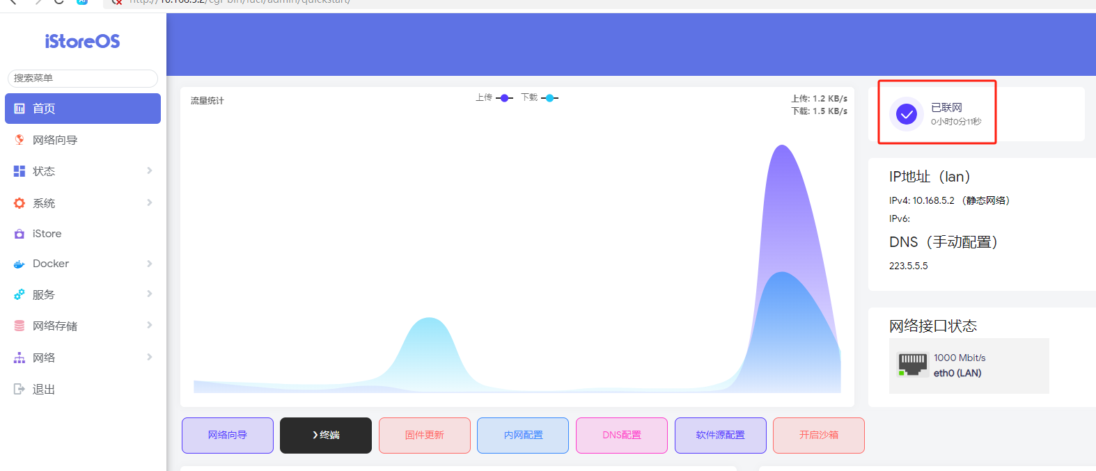Click the connected checkmark status icon
Image resolution: width=1096 pixels, height=471 pixels.
906,113
